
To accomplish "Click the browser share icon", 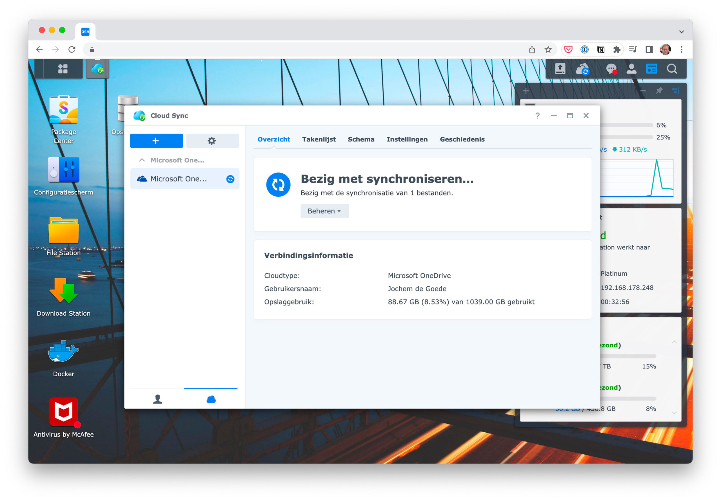I will tap(532, 50).
